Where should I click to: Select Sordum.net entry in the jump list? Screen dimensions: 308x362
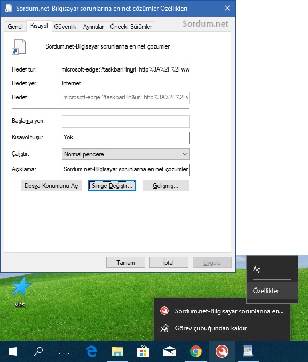point(222,311)
